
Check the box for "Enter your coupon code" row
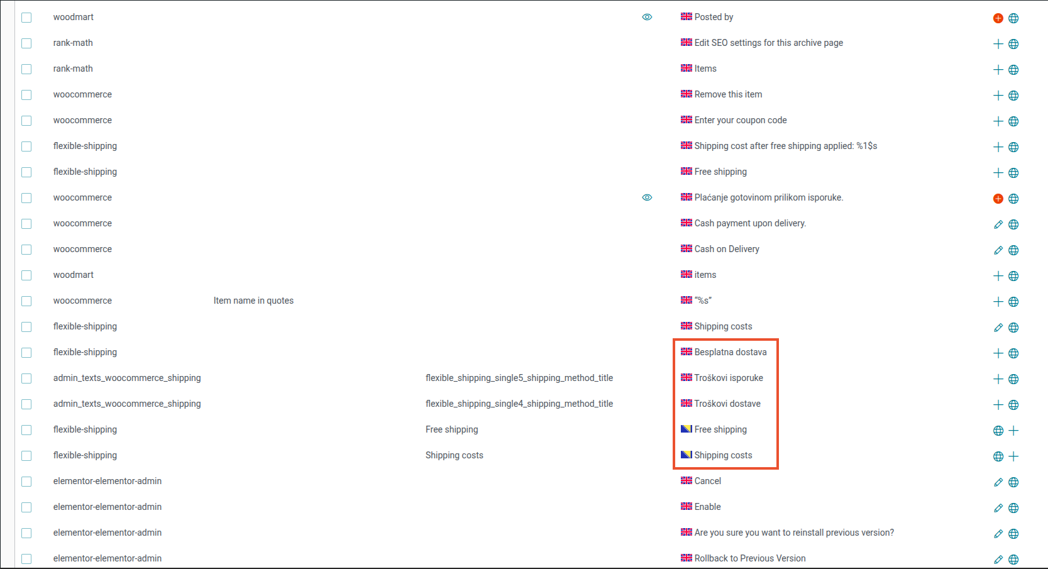click(x=26, y=121)
